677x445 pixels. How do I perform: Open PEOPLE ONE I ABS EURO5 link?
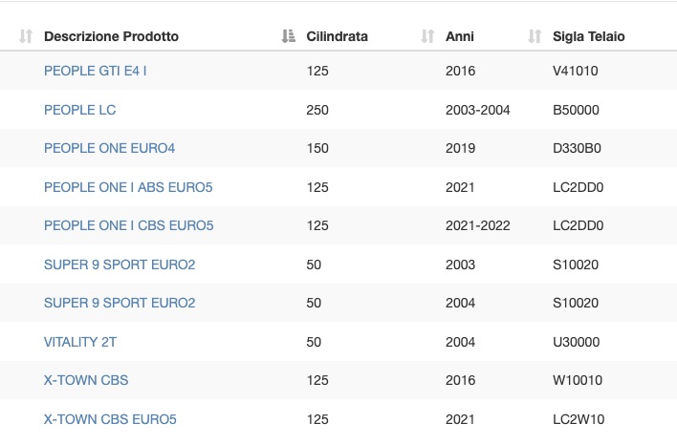pos(128,187)
